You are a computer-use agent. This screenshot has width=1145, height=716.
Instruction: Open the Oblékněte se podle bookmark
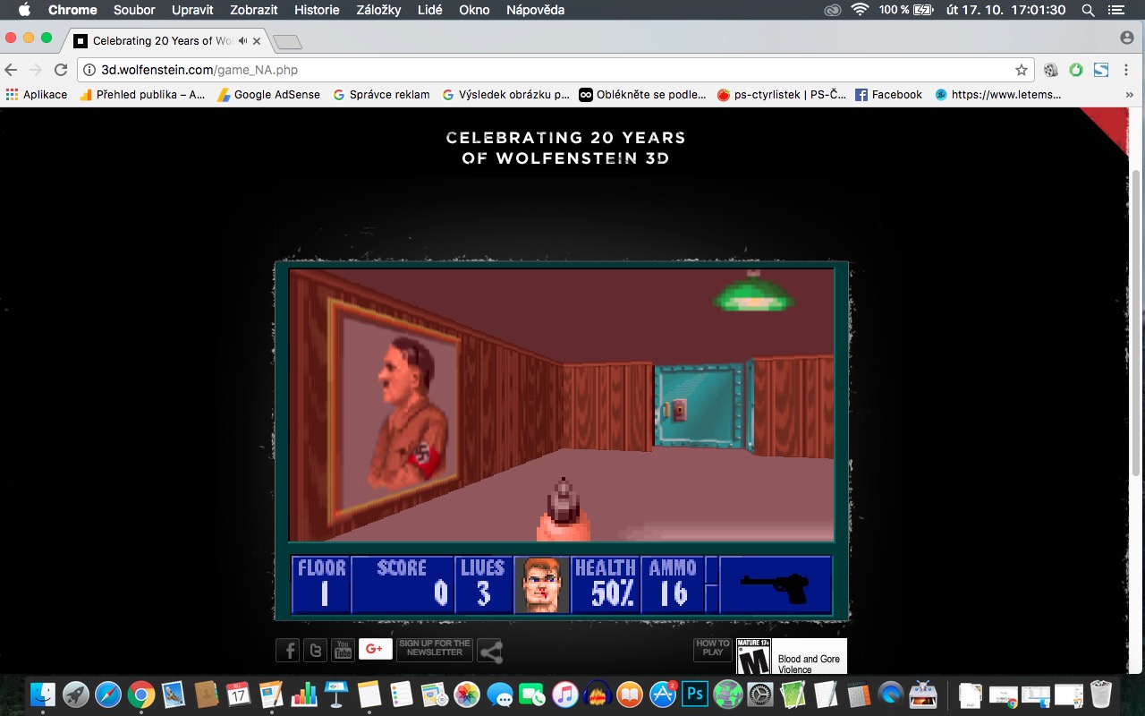pos(642,94)
